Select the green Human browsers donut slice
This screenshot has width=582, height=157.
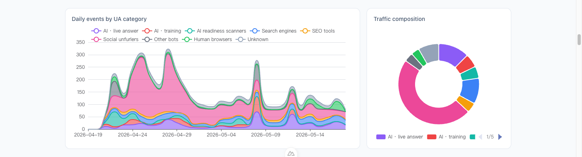click(x=420, y=58)
